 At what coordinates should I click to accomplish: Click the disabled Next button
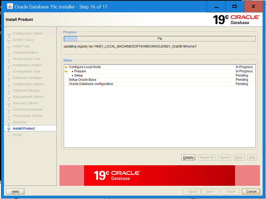[210, 191]
